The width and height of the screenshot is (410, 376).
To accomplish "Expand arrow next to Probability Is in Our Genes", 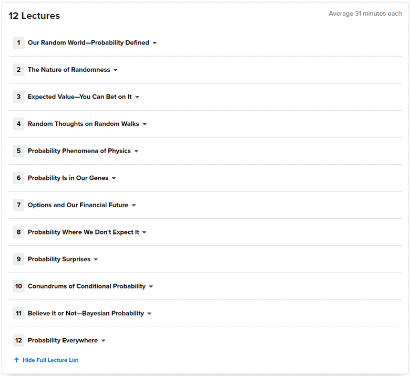I will click(x=114, y=178).
